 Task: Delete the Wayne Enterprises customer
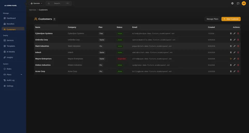tap(238, 59)
